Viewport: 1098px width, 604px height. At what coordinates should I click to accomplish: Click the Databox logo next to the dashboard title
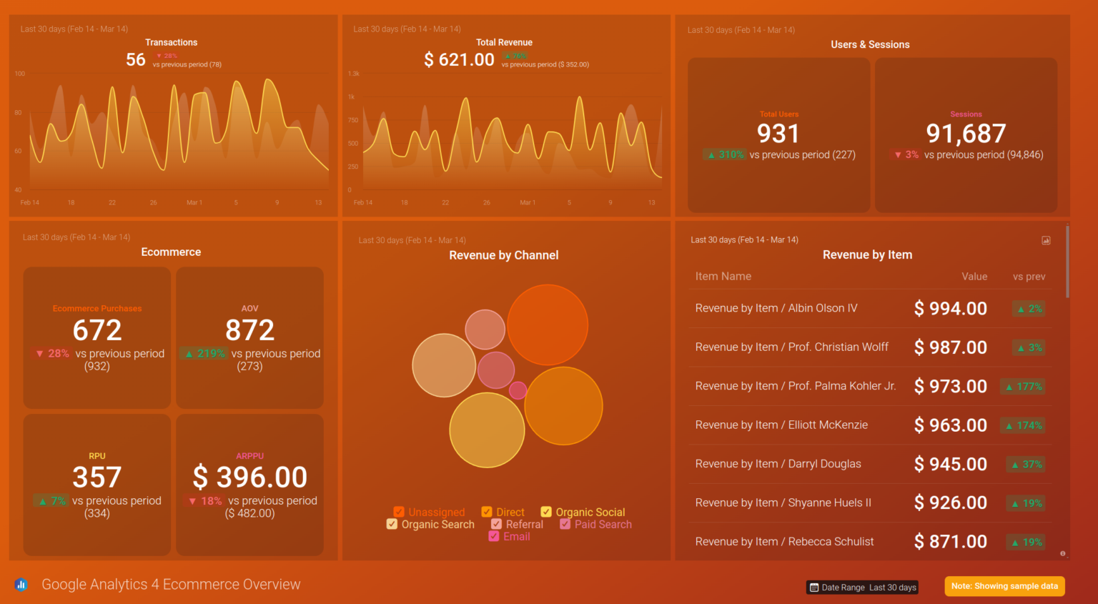(x=21, y=584)
